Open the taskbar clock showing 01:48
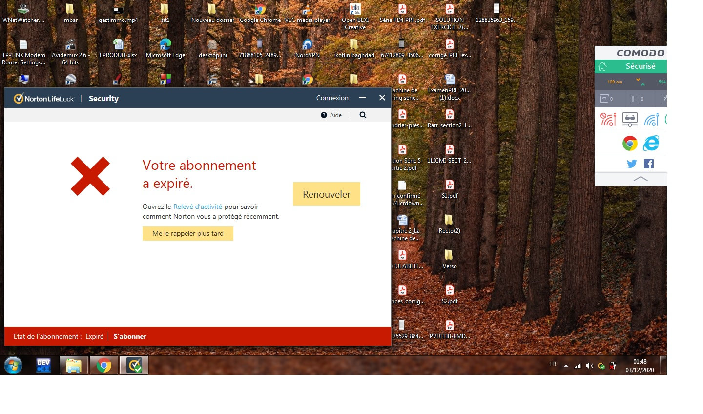The width and height of the screenshot is (703, 414). [640, 366]
